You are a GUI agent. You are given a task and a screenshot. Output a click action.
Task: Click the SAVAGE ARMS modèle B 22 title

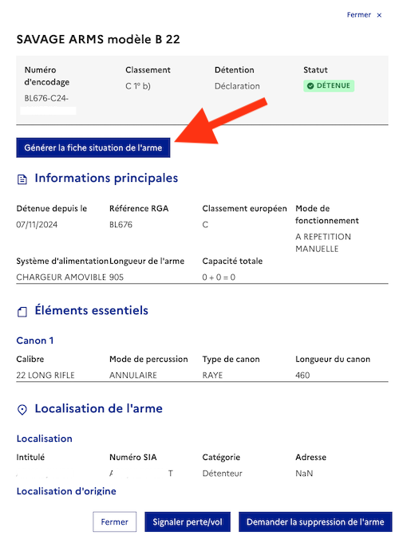pos(98,39)
